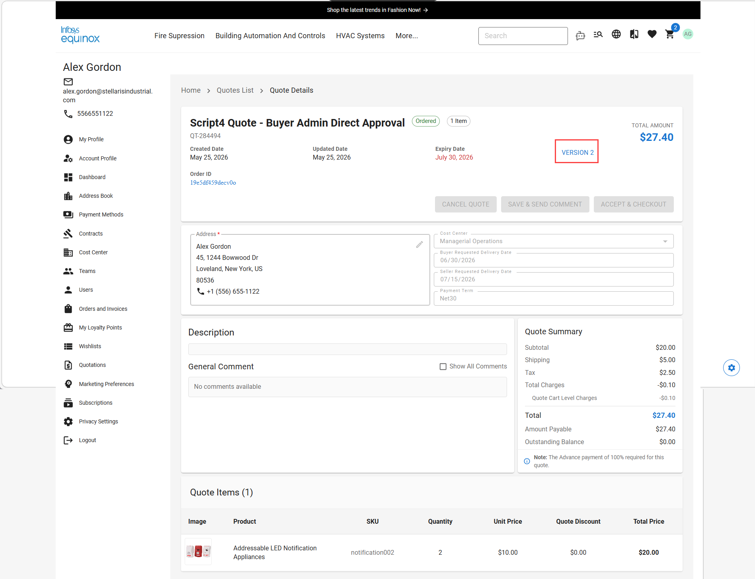Open Privacy Settings in the sidebar
The width and height of the screenshot is (755, 579).
98,421
